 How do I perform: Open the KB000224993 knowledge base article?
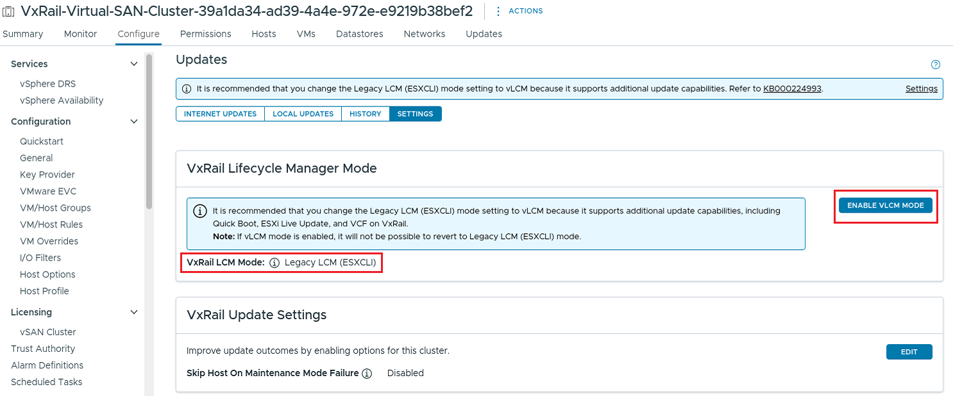click(x=793, y=88)
